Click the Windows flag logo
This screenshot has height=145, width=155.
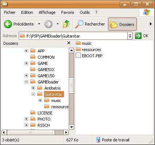tap(147, 12)
